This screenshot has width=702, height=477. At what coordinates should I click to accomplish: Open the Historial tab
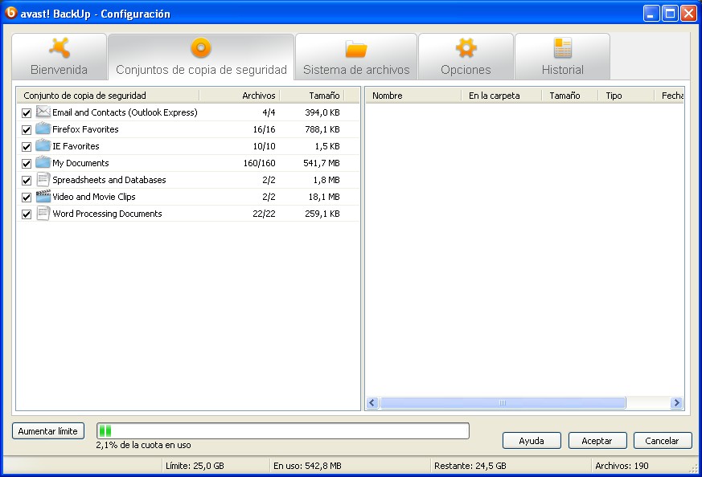(x=562, y=57)
